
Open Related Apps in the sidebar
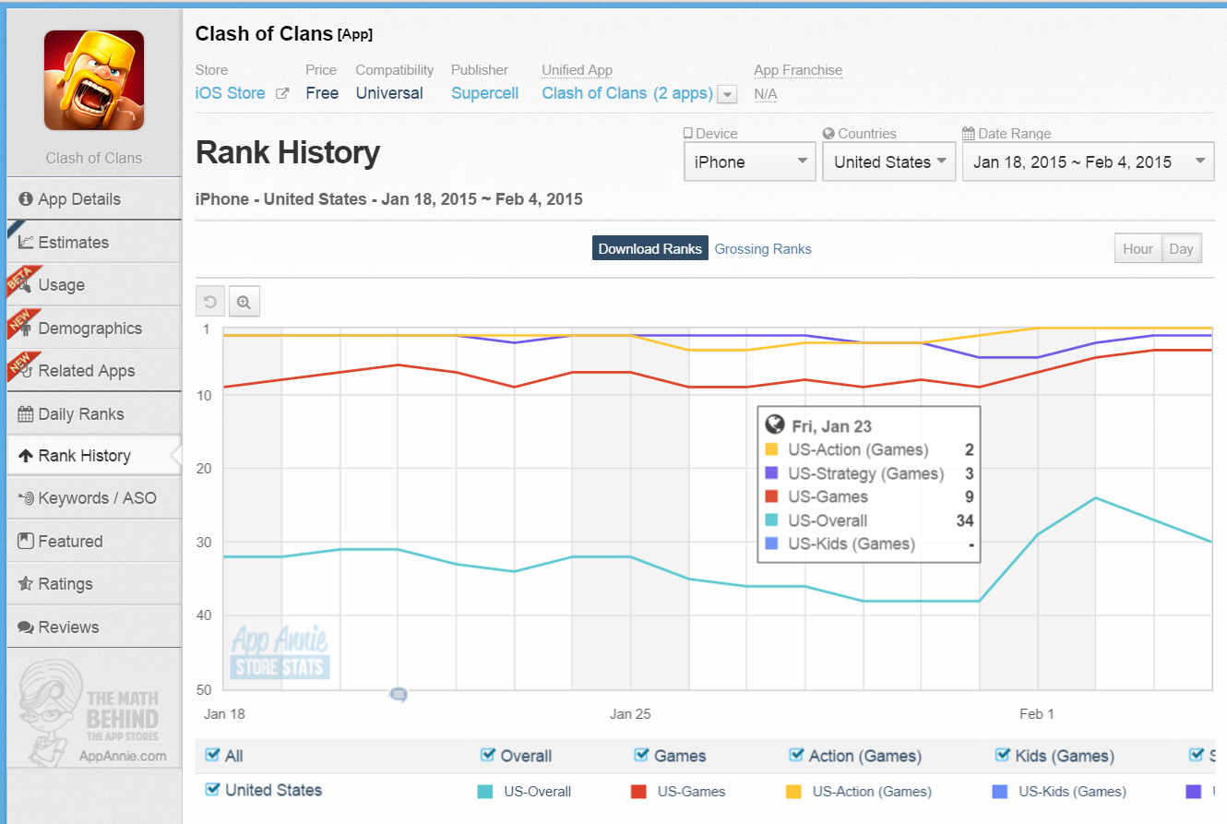click(x=94, y=371)
